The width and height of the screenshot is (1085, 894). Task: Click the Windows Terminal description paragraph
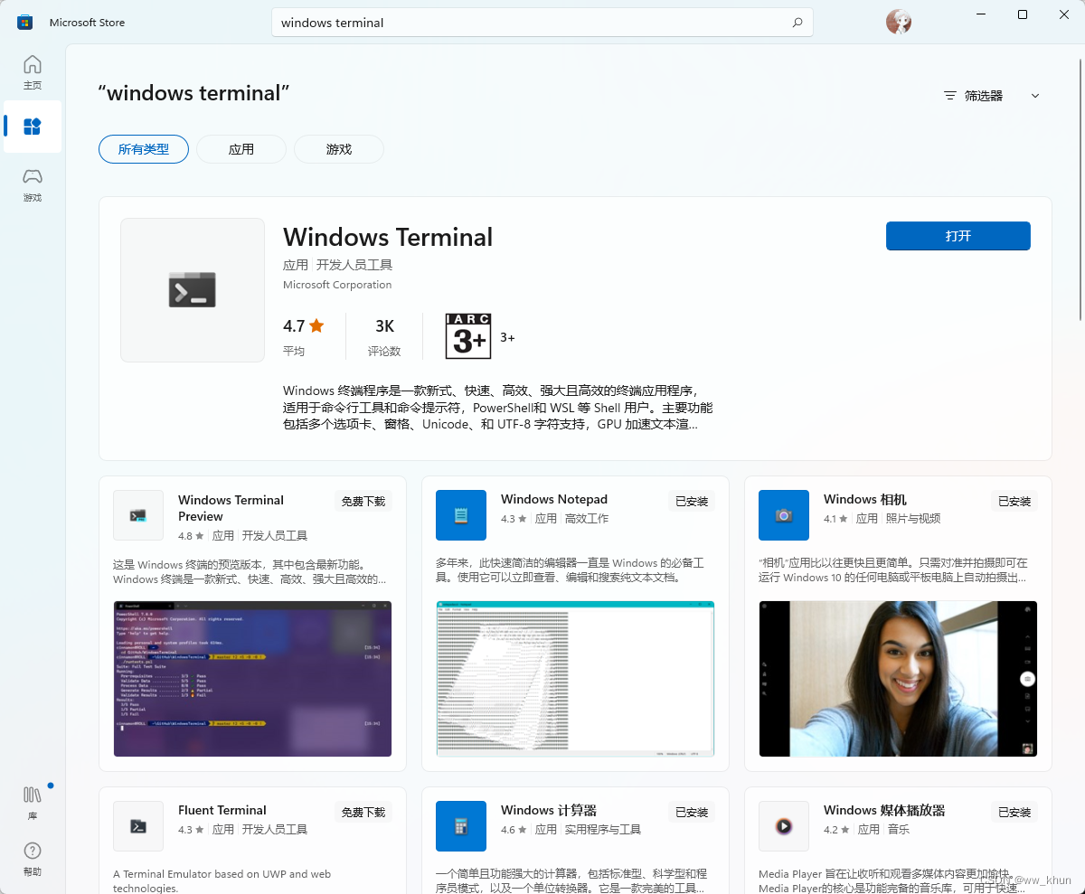(x=498, y=407)
